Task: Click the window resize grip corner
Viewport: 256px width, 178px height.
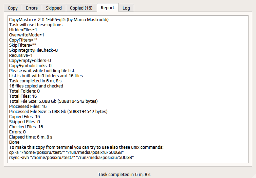Action: point(254,176)
